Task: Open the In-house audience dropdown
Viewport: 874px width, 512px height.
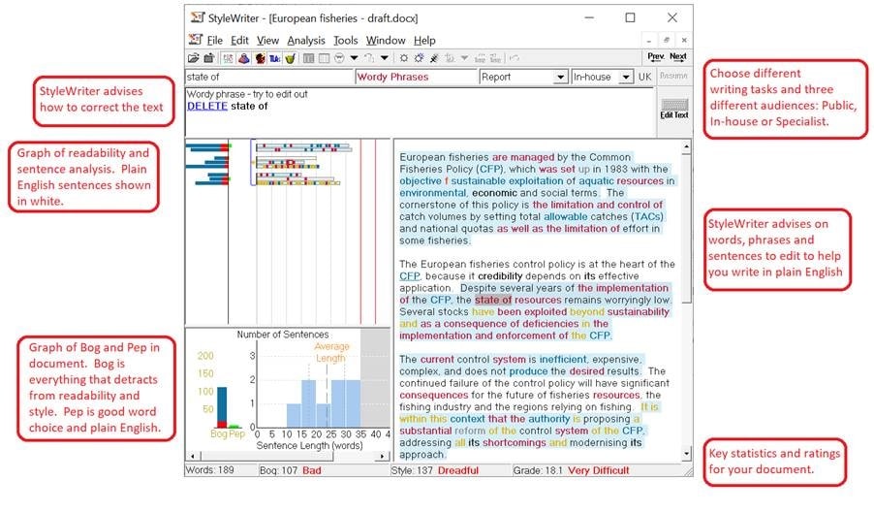Action: (627, 77)
